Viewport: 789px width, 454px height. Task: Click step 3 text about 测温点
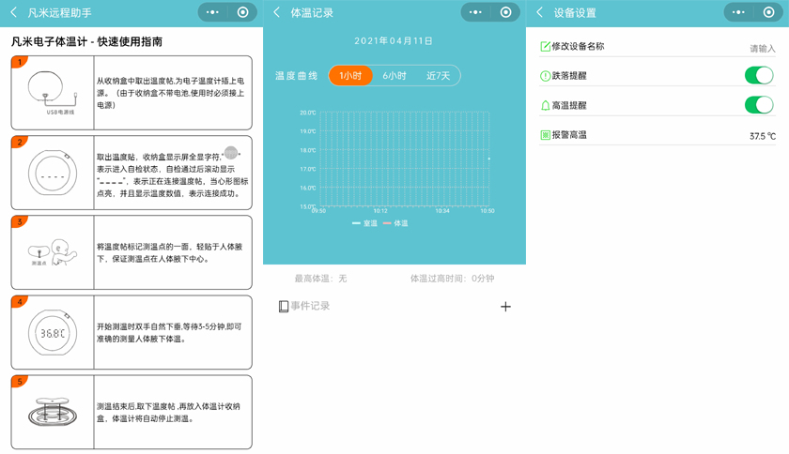[170, 253]
